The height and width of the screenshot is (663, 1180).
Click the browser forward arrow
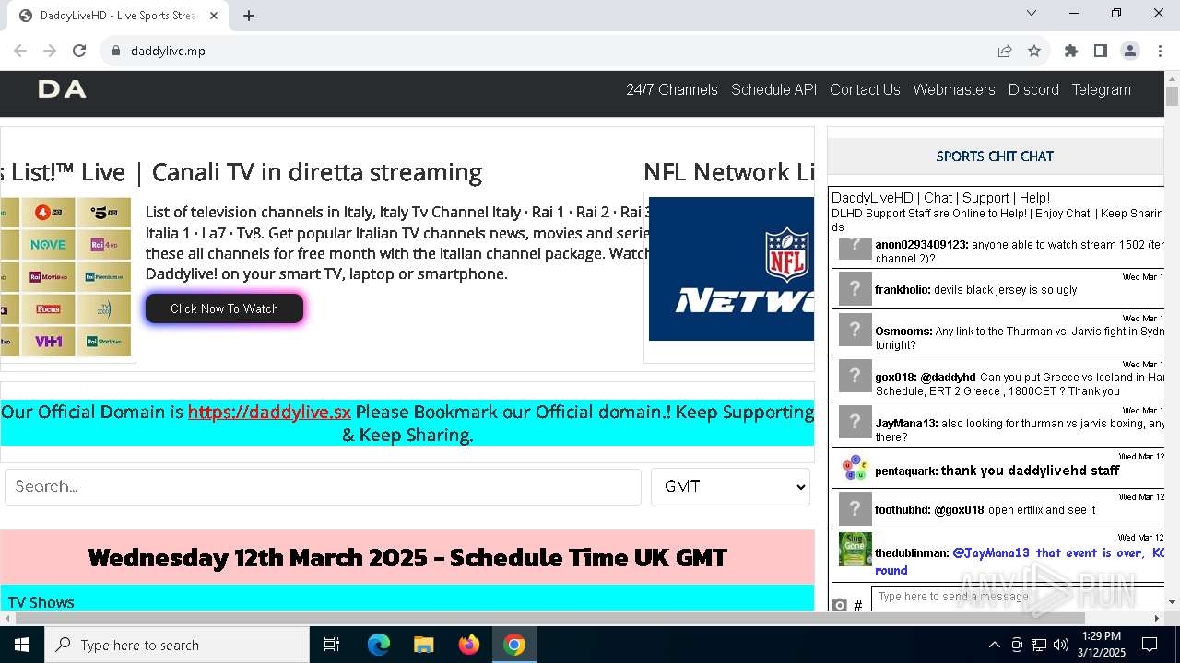point(50,51)
